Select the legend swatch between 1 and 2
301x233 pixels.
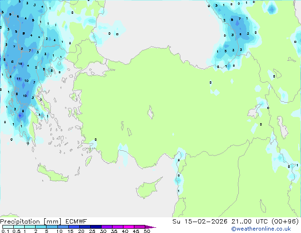[30, 227]
